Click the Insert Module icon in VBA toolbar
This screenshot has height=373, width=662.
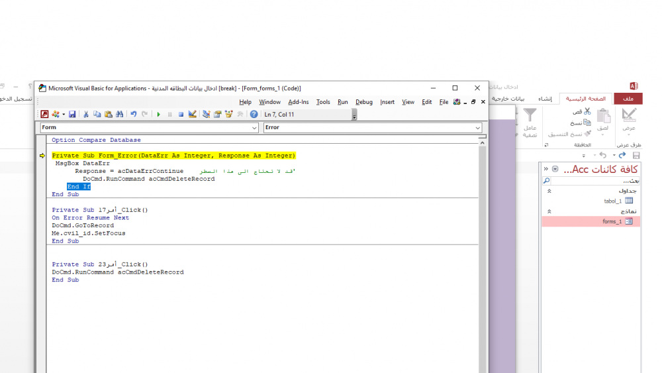coord(56,114)
